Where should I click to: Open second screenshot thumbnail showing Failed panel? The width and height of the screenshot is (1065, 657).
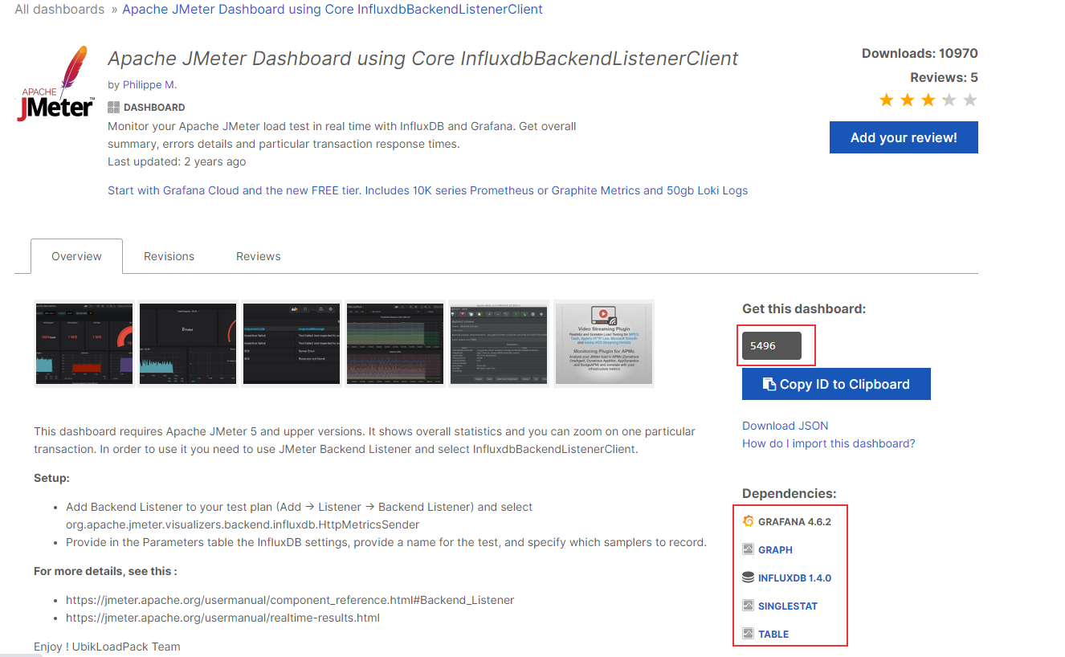[x=188, y=344]
